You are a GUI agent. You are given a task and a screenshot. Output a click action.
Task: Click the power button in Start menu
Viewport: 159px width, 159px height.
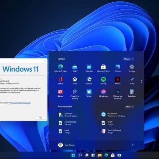(x=133, y=145)
